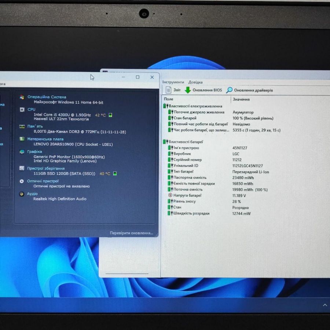Open the Материнська плата section in Speccy
Image resolution: width=330 pixels, height=330 pixels.
[x=45, y=139]
